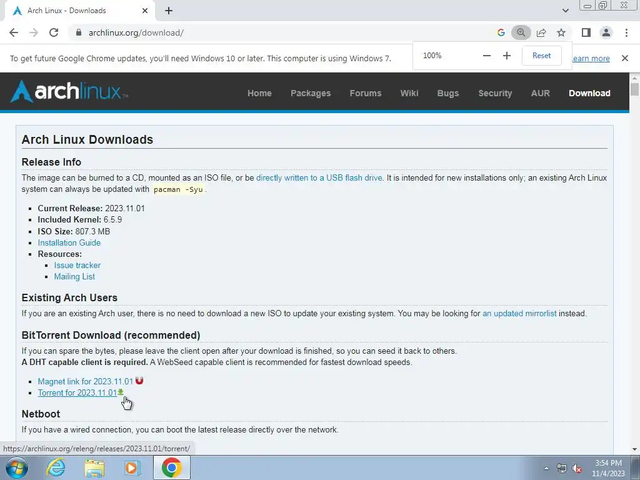Open the Chrome three-dot menu
640x480 pixels.
[x=626, y=32]
